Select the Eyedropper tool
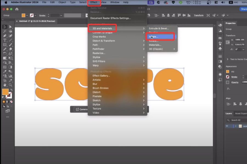This screenshot has height=164, width=247. [x=5, y=72]
